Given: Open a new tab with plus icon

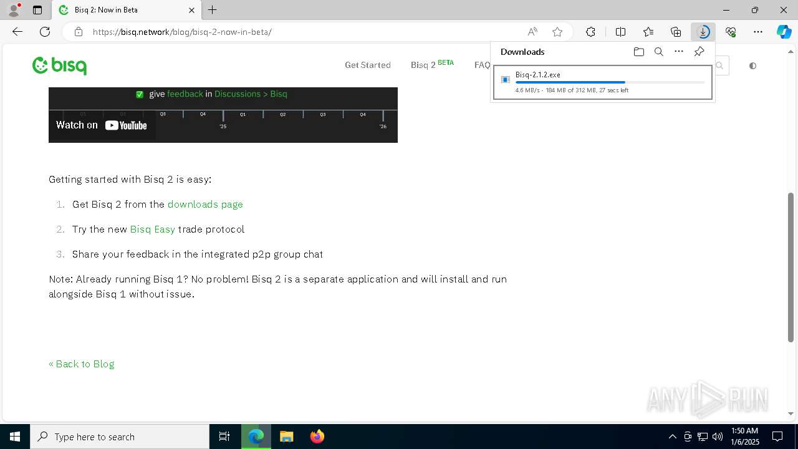Looking at the screenshot, I should click(x=213, y=10).
